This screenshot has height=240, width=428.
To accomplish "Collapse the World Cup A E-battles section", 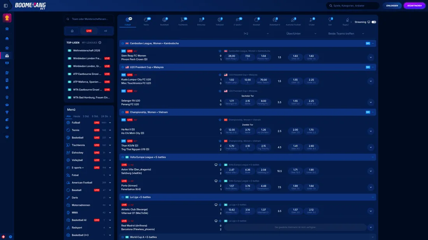I will click(373, 237).
